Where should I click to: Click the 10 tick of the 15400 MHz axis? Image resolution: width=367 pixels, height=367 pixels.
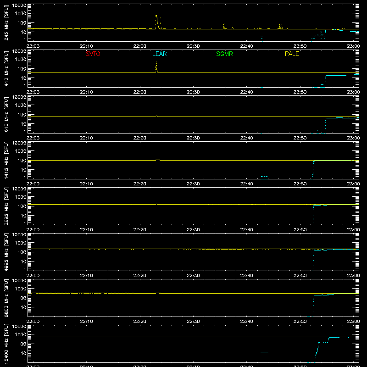point(23,353)
